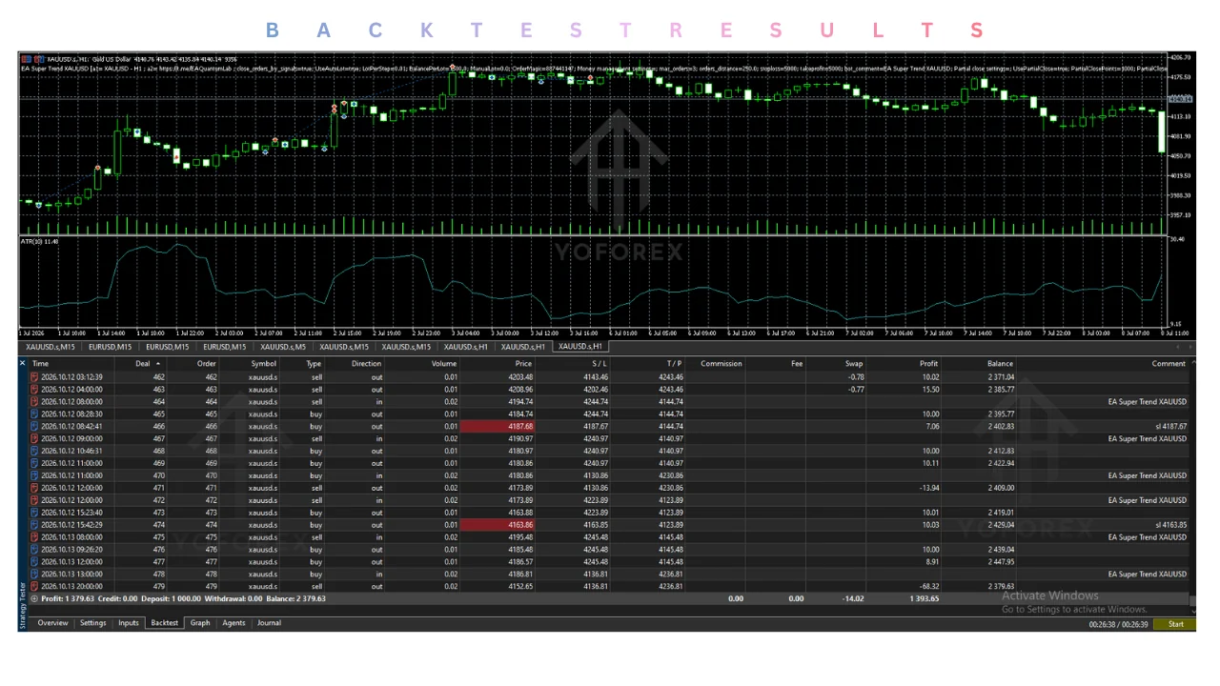Switch to the XAUUSD.s,M5 chart tab
The width and height of the screenshot is (1220, 686).
click(285, 347)
